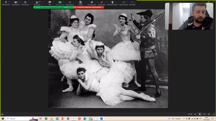This screenshot has height=121, width=216.
Task: Start slideshow icon in viewer bar
Action: pos(205,114)
